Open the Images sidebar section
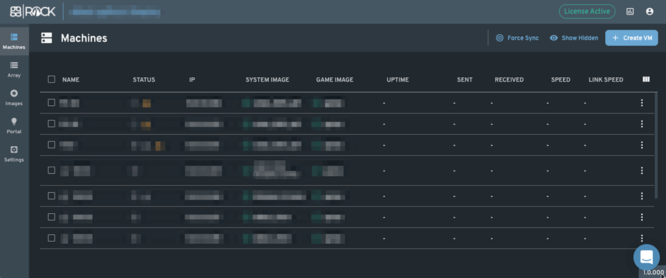The height and width of the screenshot is (278, 666). tap(14, 97)
